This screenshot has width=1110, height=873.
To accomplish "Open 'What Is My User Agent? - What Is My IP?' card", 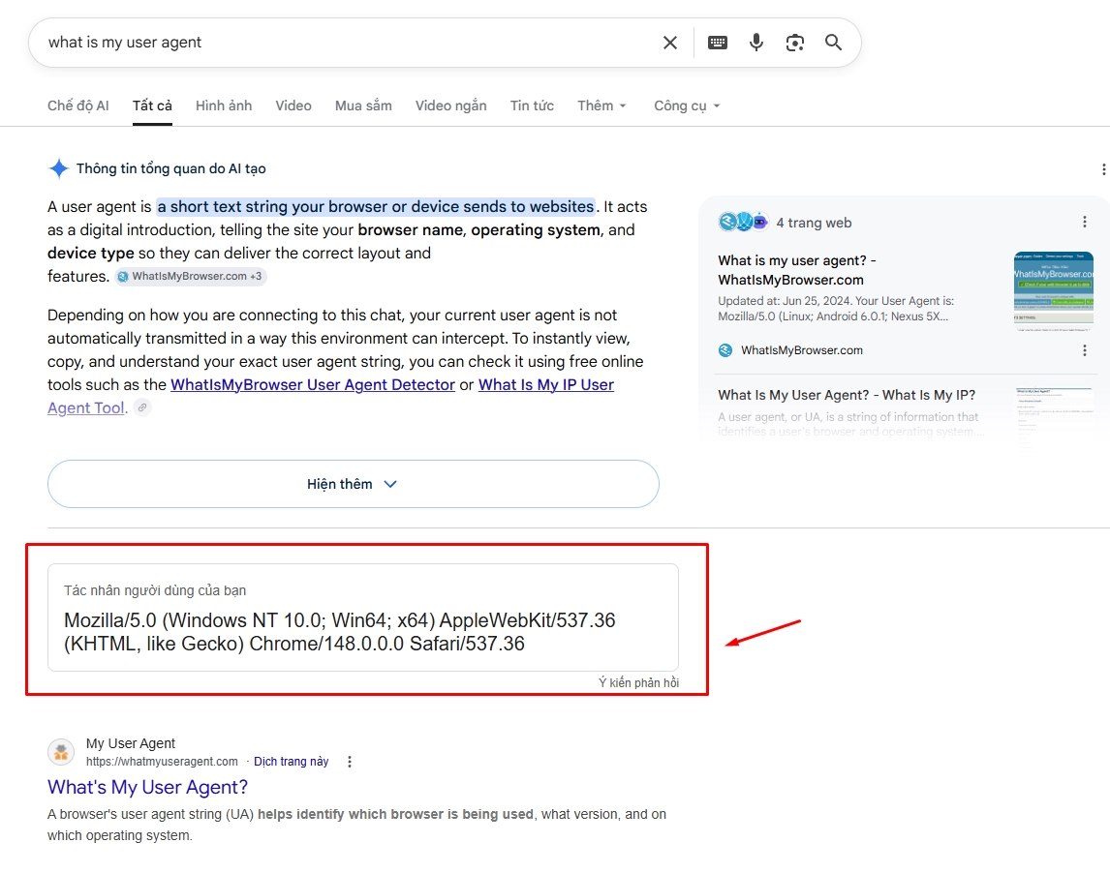I will click(x=847, y=395).
